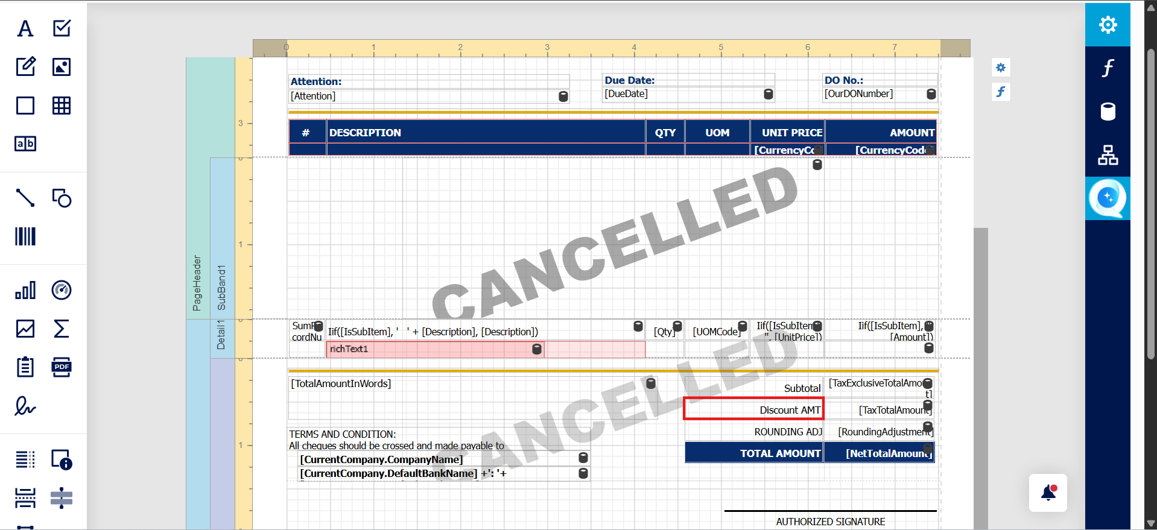Select the [RoundingAdjustment] field
This screenshot has height=530, width=1157.
coord(880,432)
